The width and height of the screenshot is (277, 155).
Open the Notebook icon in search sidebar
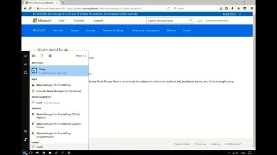(x=26, y=72)
